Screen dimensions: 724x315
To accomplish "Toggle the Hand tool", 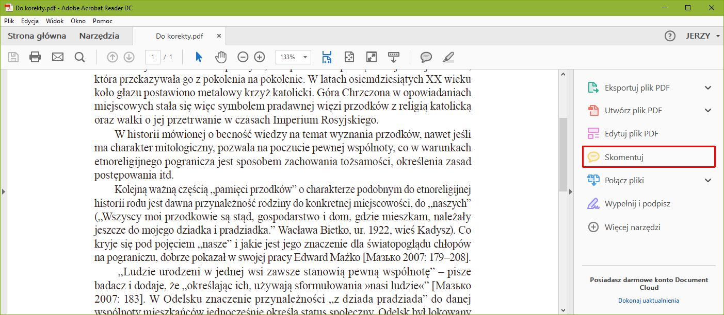I will coord(221,57).
